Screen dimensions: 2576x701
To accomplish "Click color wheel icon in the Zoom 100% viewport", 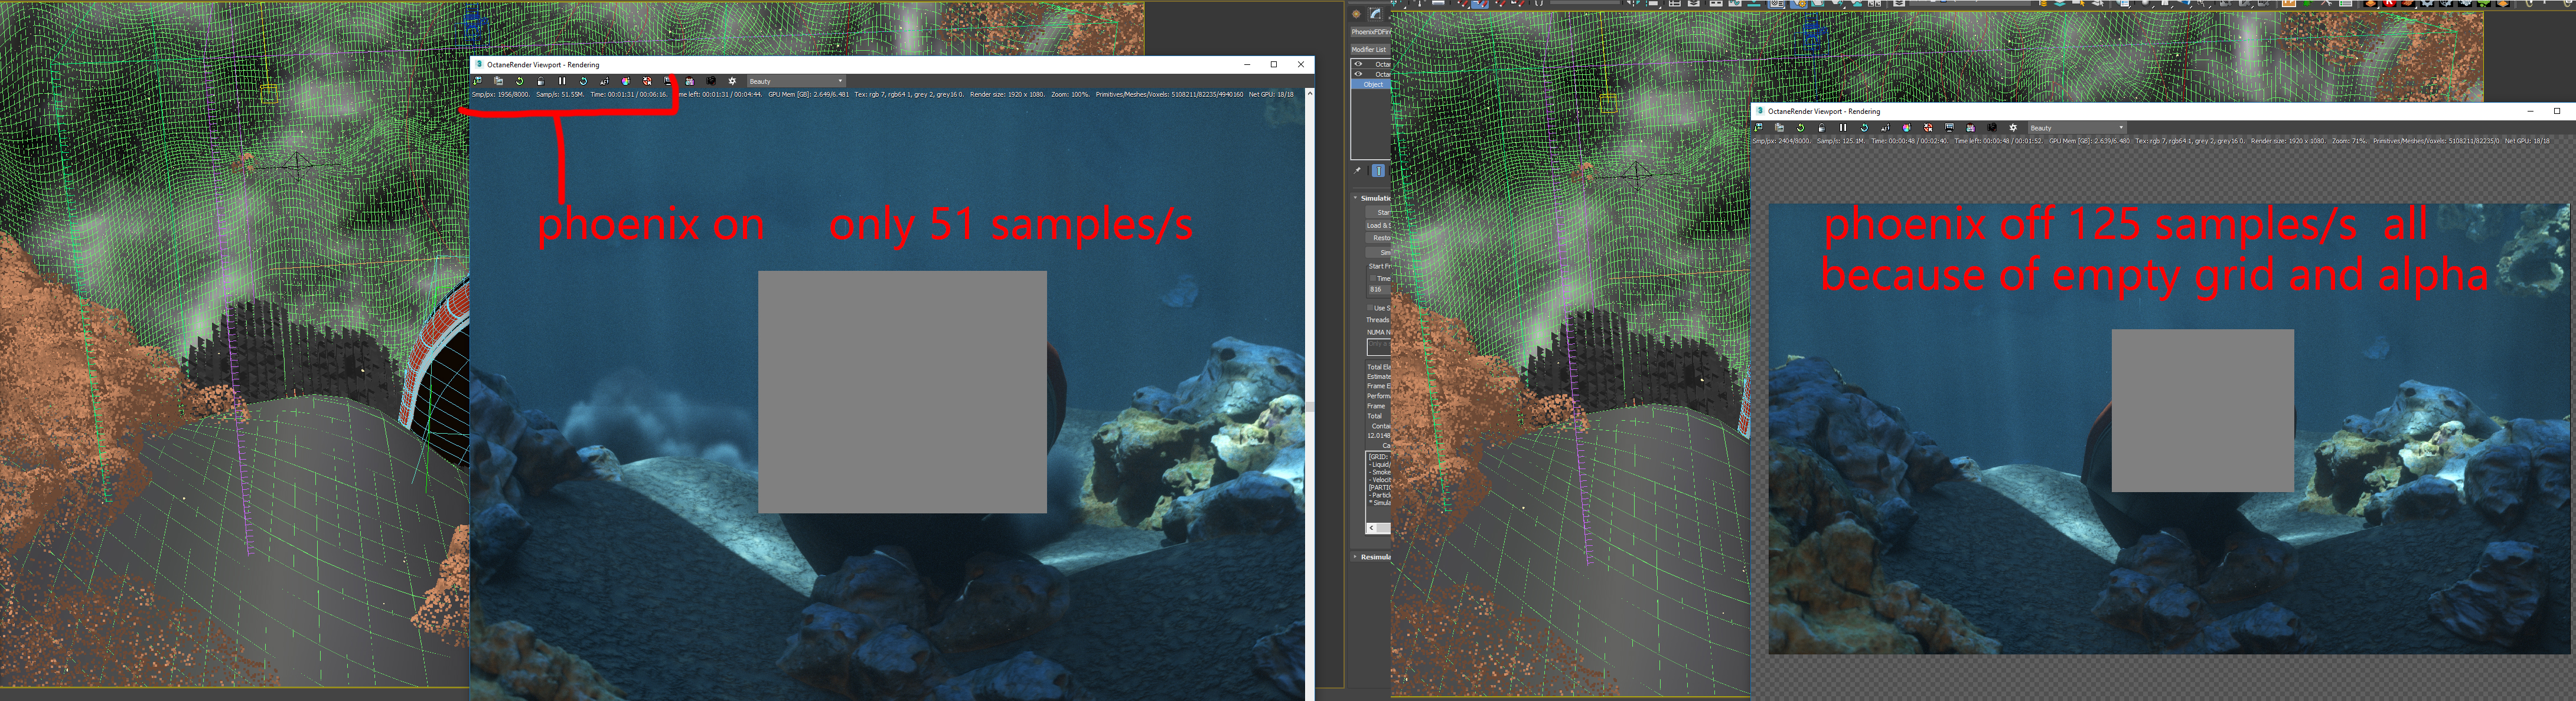I will 626,81.
